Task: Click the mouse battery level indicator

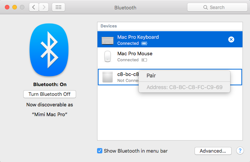Action: point(144,60)
